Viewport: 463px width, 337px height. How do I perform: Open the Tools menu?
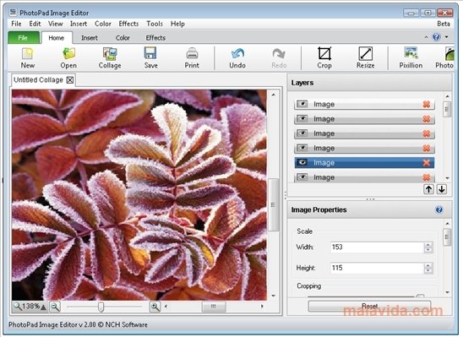(x=155, y=24)
